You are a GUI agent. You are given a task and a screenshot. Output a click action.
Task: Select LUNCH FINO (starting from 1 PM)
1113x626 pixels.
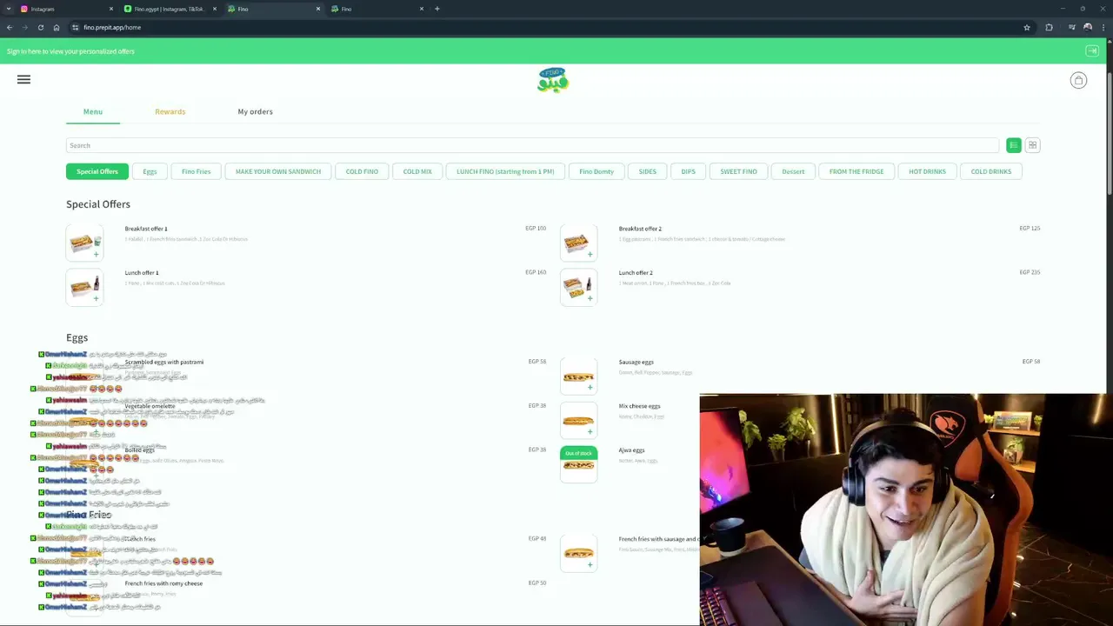pos(505,171)
